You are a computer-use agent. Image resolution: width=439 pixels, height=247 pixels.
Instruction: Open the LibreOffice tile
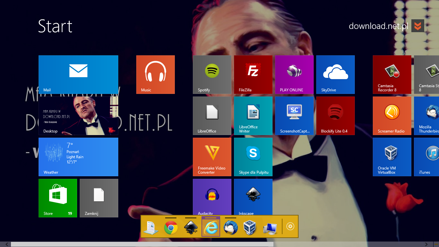(212, 116)
